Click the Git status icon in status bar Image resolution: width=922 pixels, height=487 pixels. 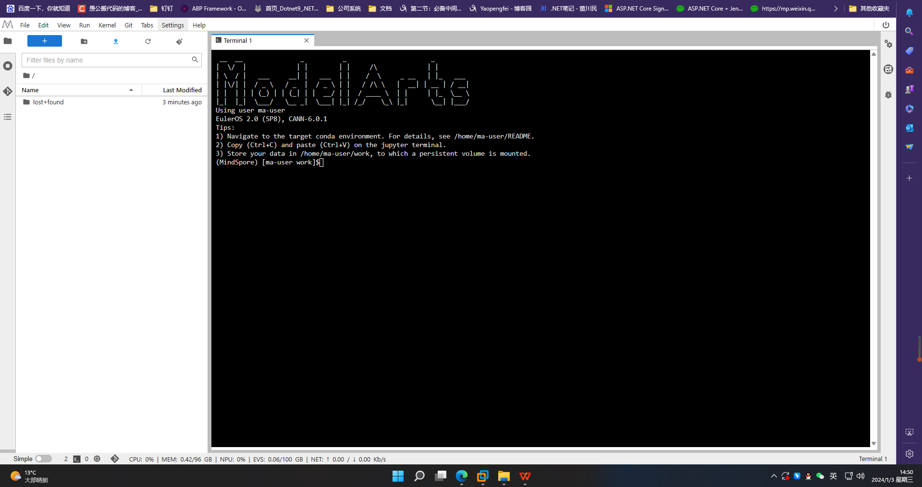pyautogui.click(x=115, y=459)
